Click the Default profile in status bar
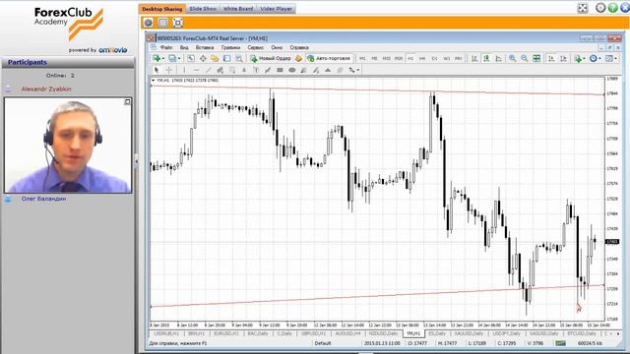Viewport: 630px width, 354px height. pyautogui.click(x=323, y=343)
